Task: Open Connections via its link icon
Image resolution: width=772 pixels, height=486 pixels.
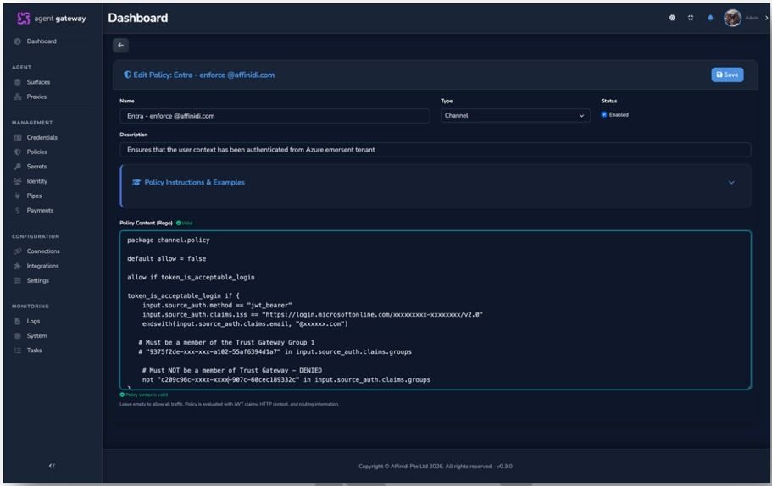Action: click(18, 251)
